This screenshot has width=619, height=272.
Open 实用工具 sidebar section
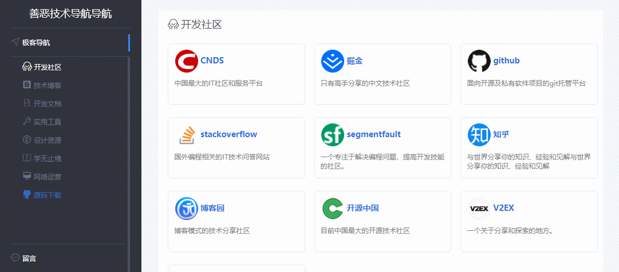[47, 122]
